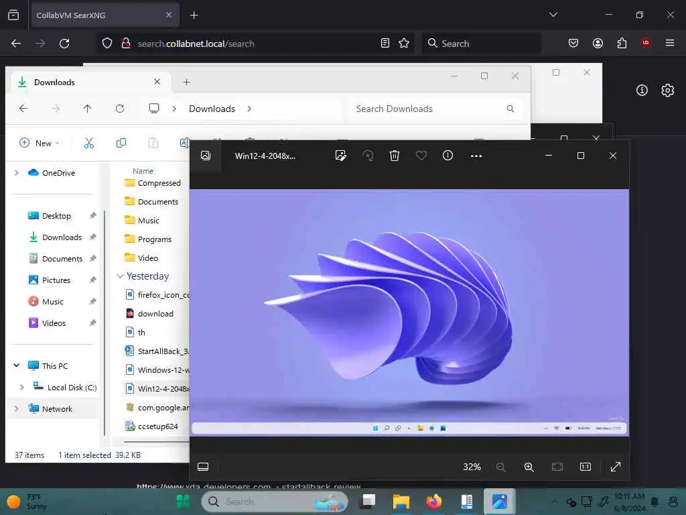Image resolution: width=686 pixels, height=515 pixels.
Task: View image at actual size 1:1
Action: coord(586,467)
